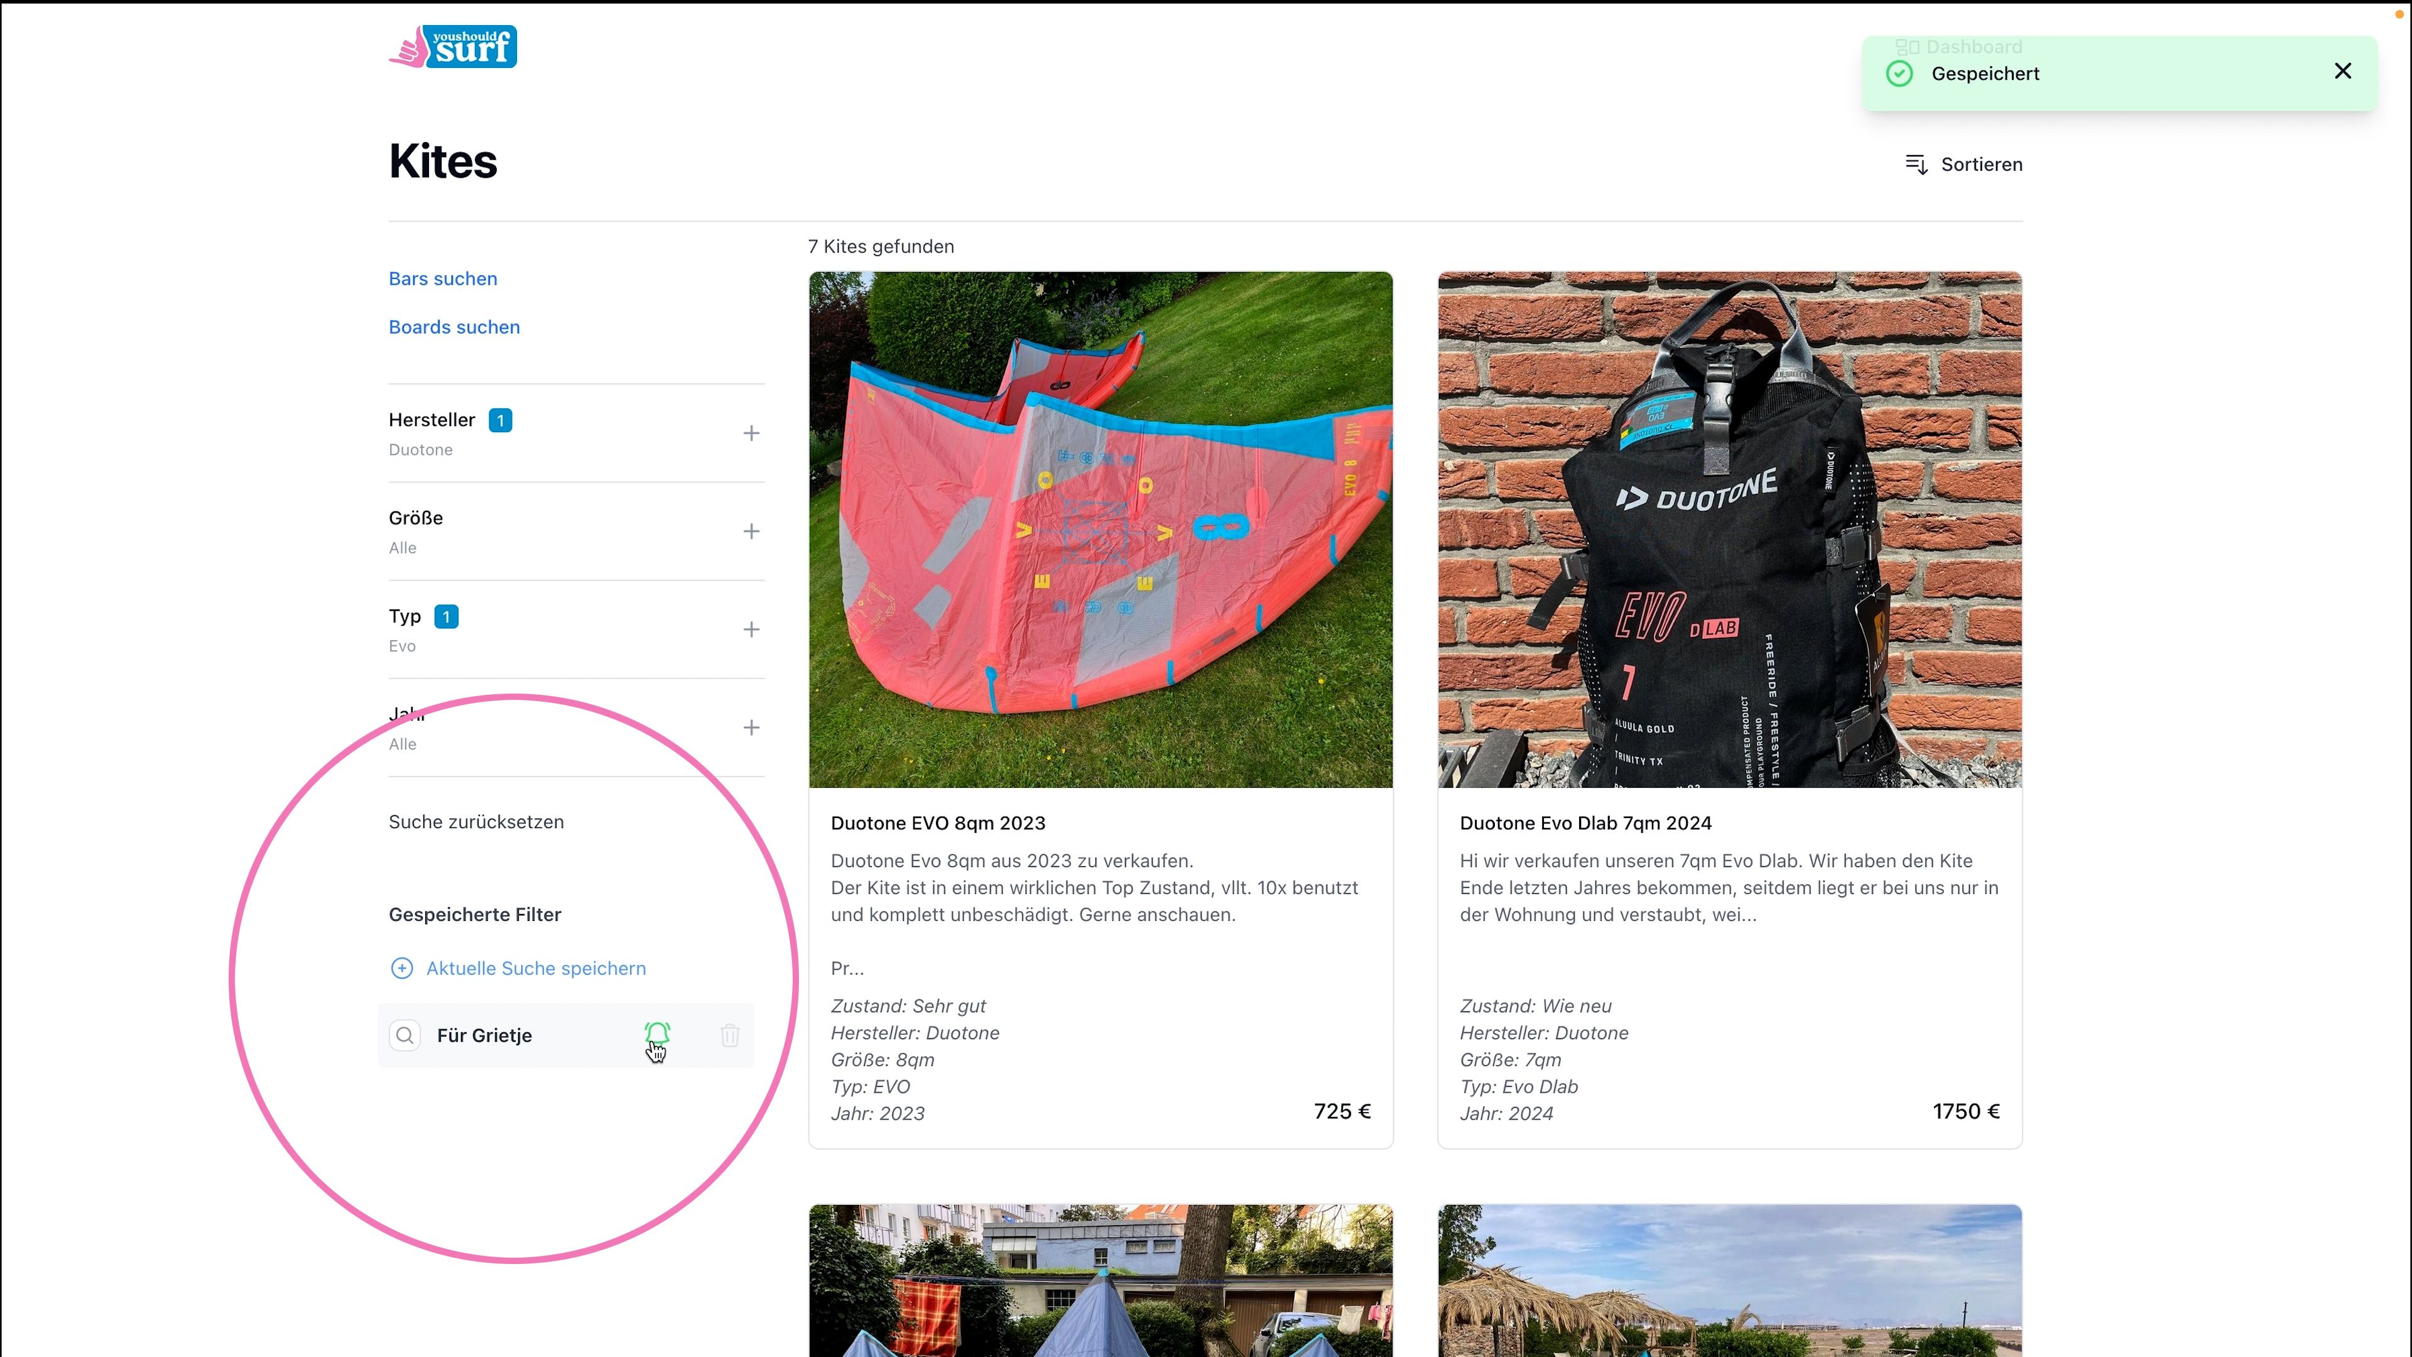This screenshot has height=1357, width=2412.
Task: Open the beach huts listing photo at the bottom
Action: tap(1729, 1281)
